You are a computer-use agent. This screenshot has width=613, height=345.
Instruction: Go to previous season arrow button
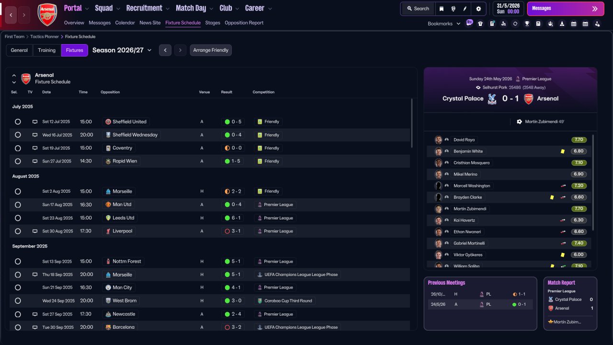[165, 50]
